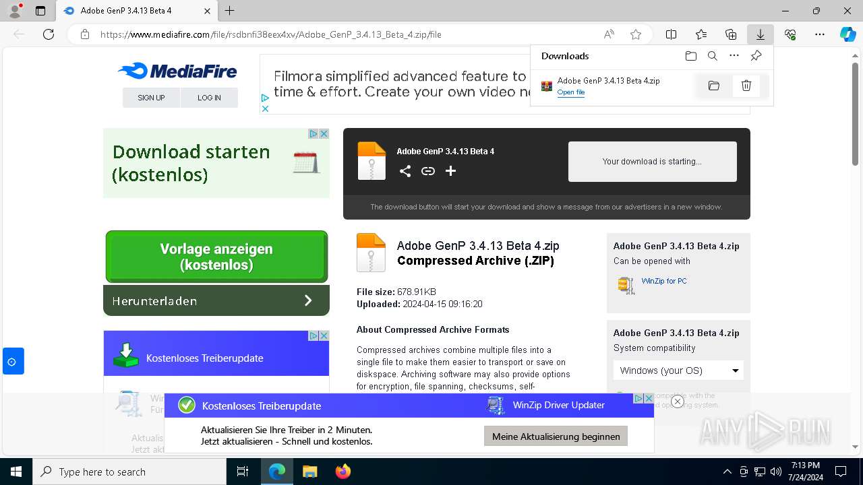View site information lock icon
The height and width of the screenshot is (485, 863).
pyautogui.click(x=85, y=34)
